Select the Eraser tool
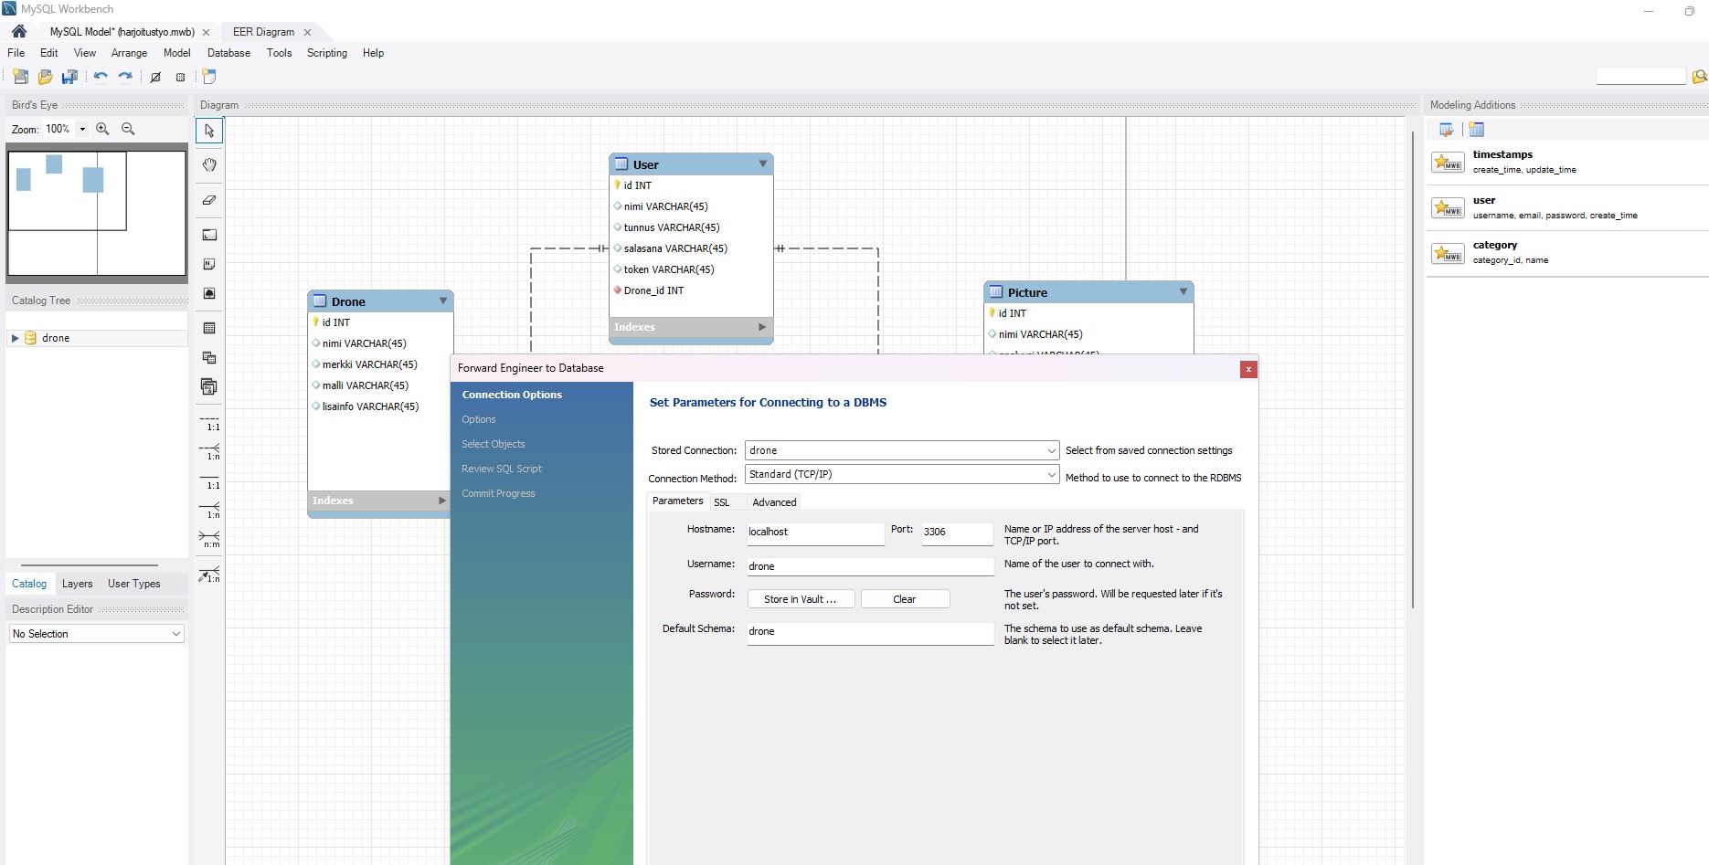 point(209,200)
